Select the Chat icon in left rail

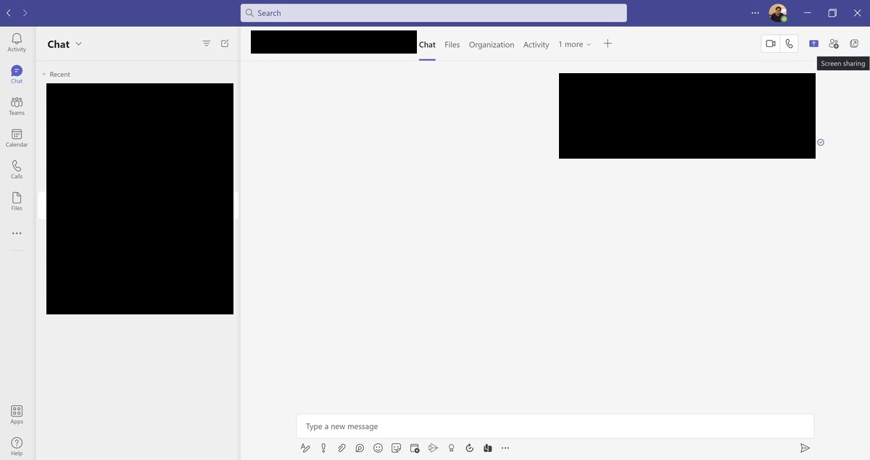tap(17, 74)
